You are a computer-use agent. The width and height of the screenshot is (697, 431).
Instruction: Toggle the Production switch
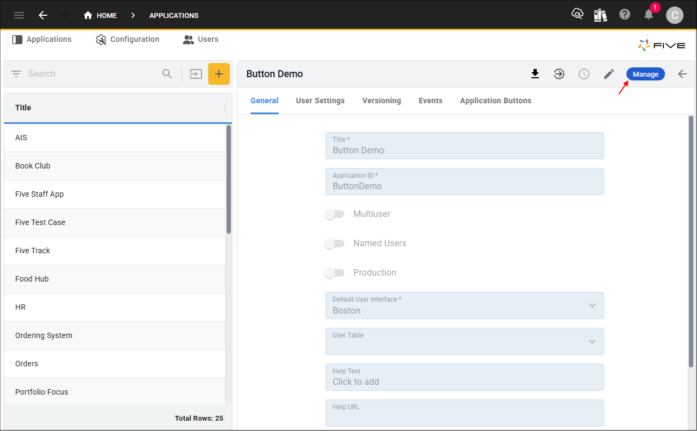pyautogui.click(x=335, y=273)
